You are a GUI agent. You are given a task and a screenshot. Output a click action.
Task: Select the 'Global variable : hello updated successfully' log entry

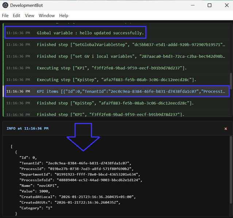click(x=90, y=33)
